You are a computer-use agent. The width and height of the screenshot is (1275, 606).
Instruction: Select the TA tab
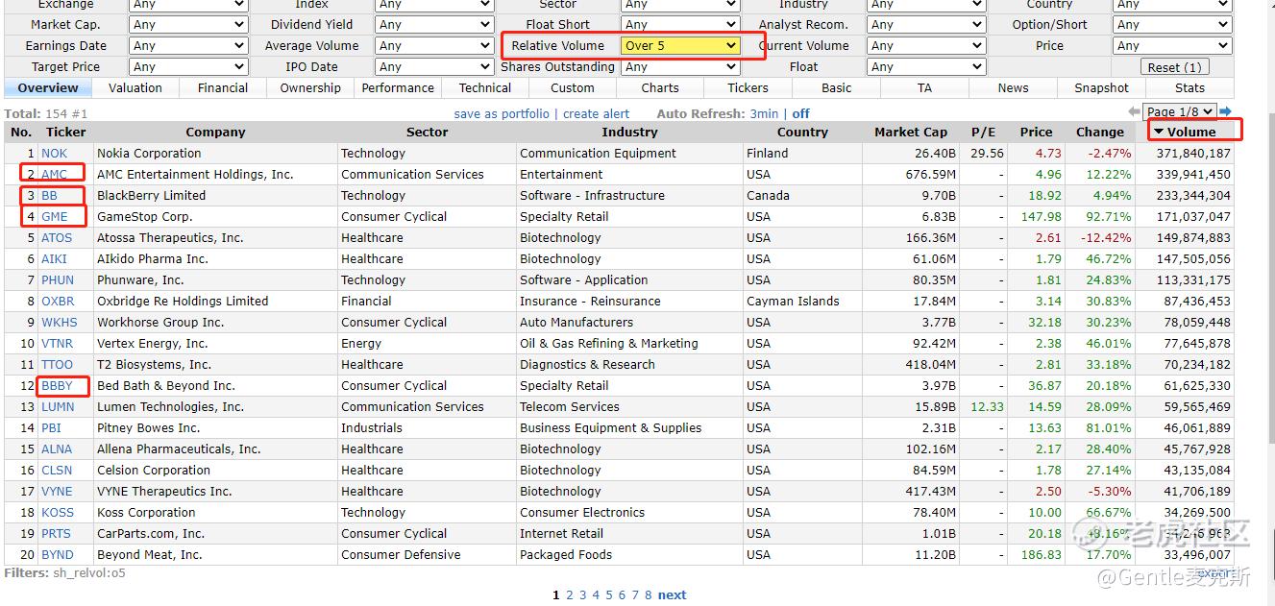point(924,87)
